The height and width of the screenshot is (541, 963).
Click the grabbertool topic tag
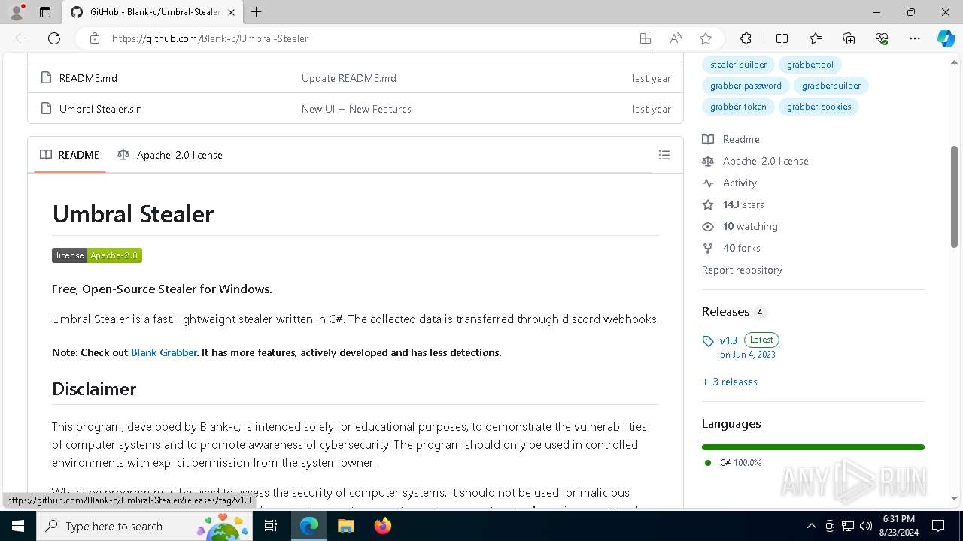point(810,65)
